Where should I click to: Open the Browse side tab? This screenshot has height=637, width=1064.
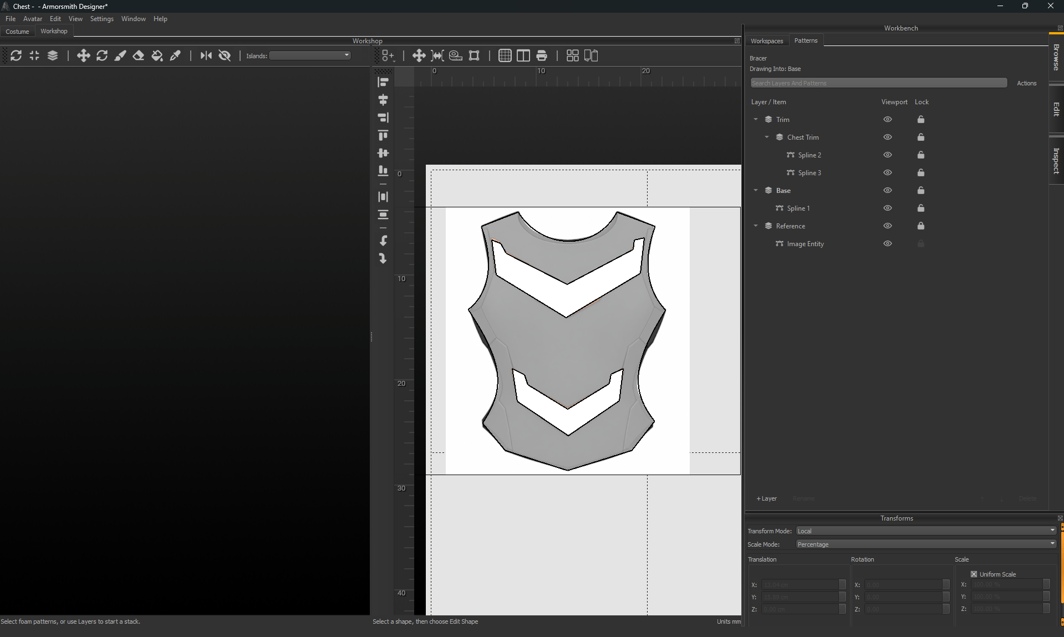tap(1056, 57)
